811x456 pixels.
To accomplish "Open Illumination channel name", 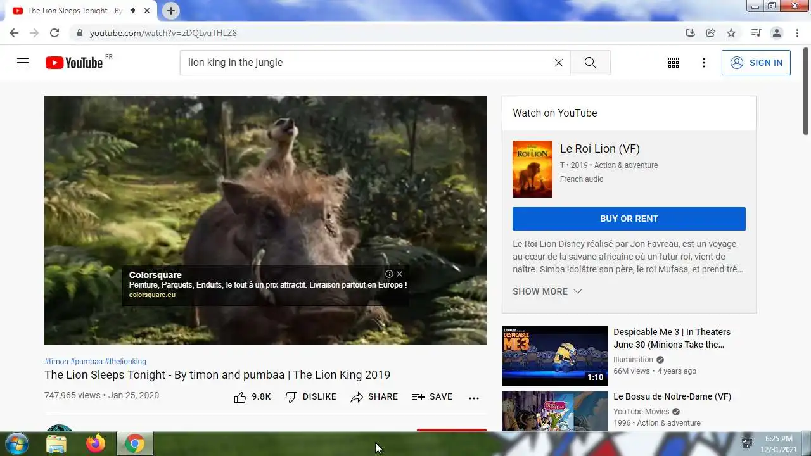I will (x=632, y=359).
